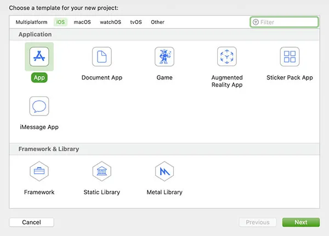Image resolution: width=329 pixels, height=236 pixels.
Task: Select the App template icon
Action: tap(39, 56)
